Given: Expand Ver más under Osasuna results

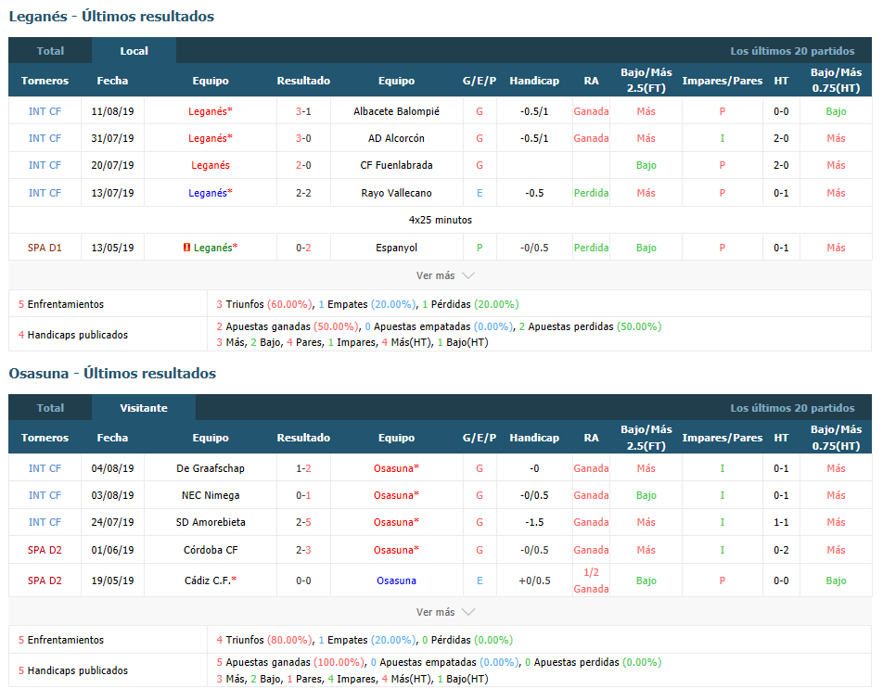Looking at the screenshot, I should (x=445, y=611).
